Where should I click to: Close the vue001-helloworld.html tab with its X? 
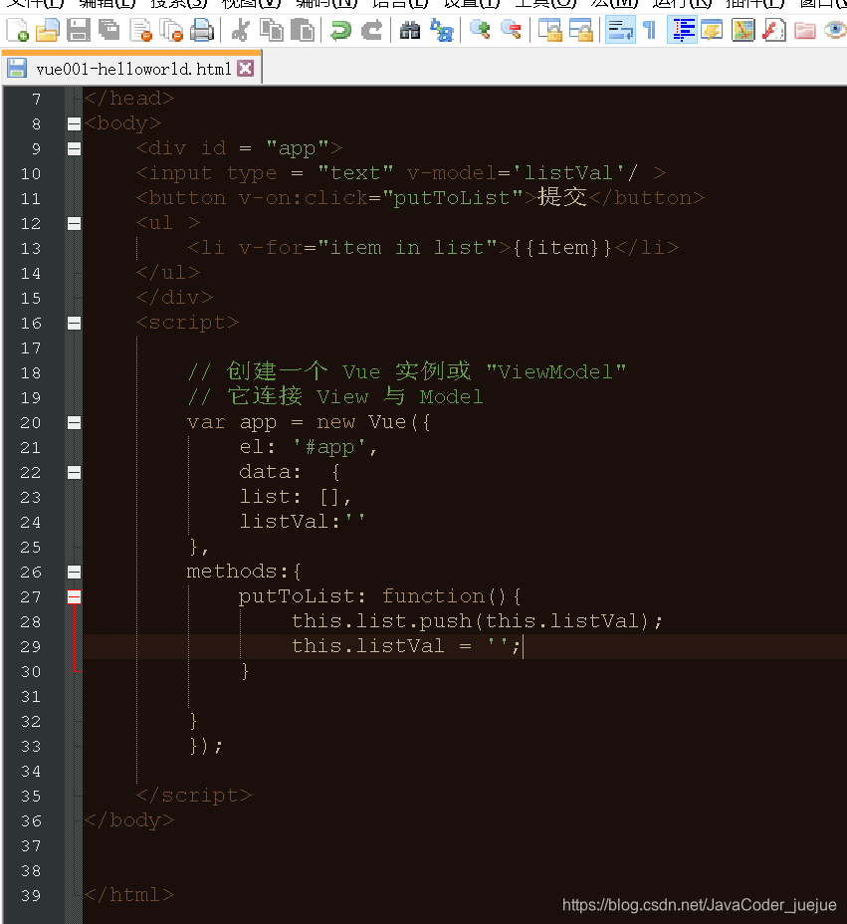coord(246,69)
